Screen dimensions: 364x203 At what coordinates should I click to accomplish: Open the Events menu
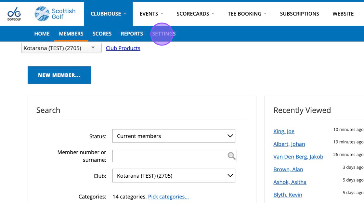click(x=151, y=14)
